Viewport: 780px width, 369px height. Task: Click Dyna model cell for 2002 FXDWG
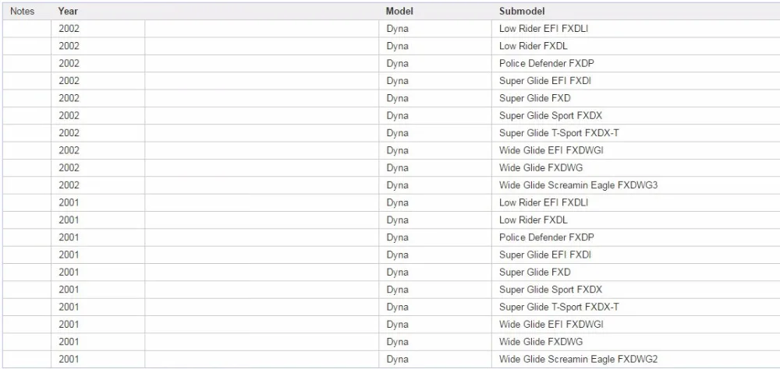[398, 168]
